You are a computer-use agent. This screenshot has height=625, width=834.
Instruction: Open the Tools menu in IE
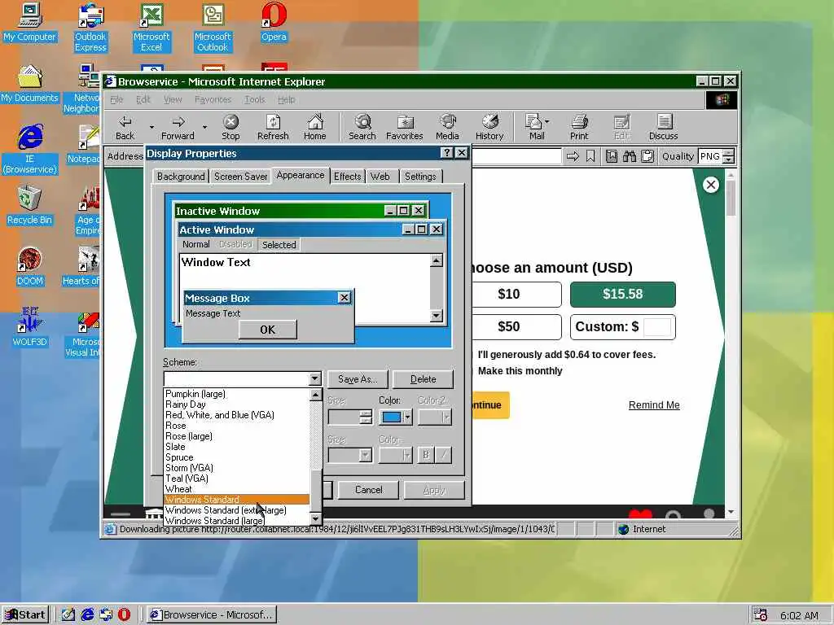254,99
